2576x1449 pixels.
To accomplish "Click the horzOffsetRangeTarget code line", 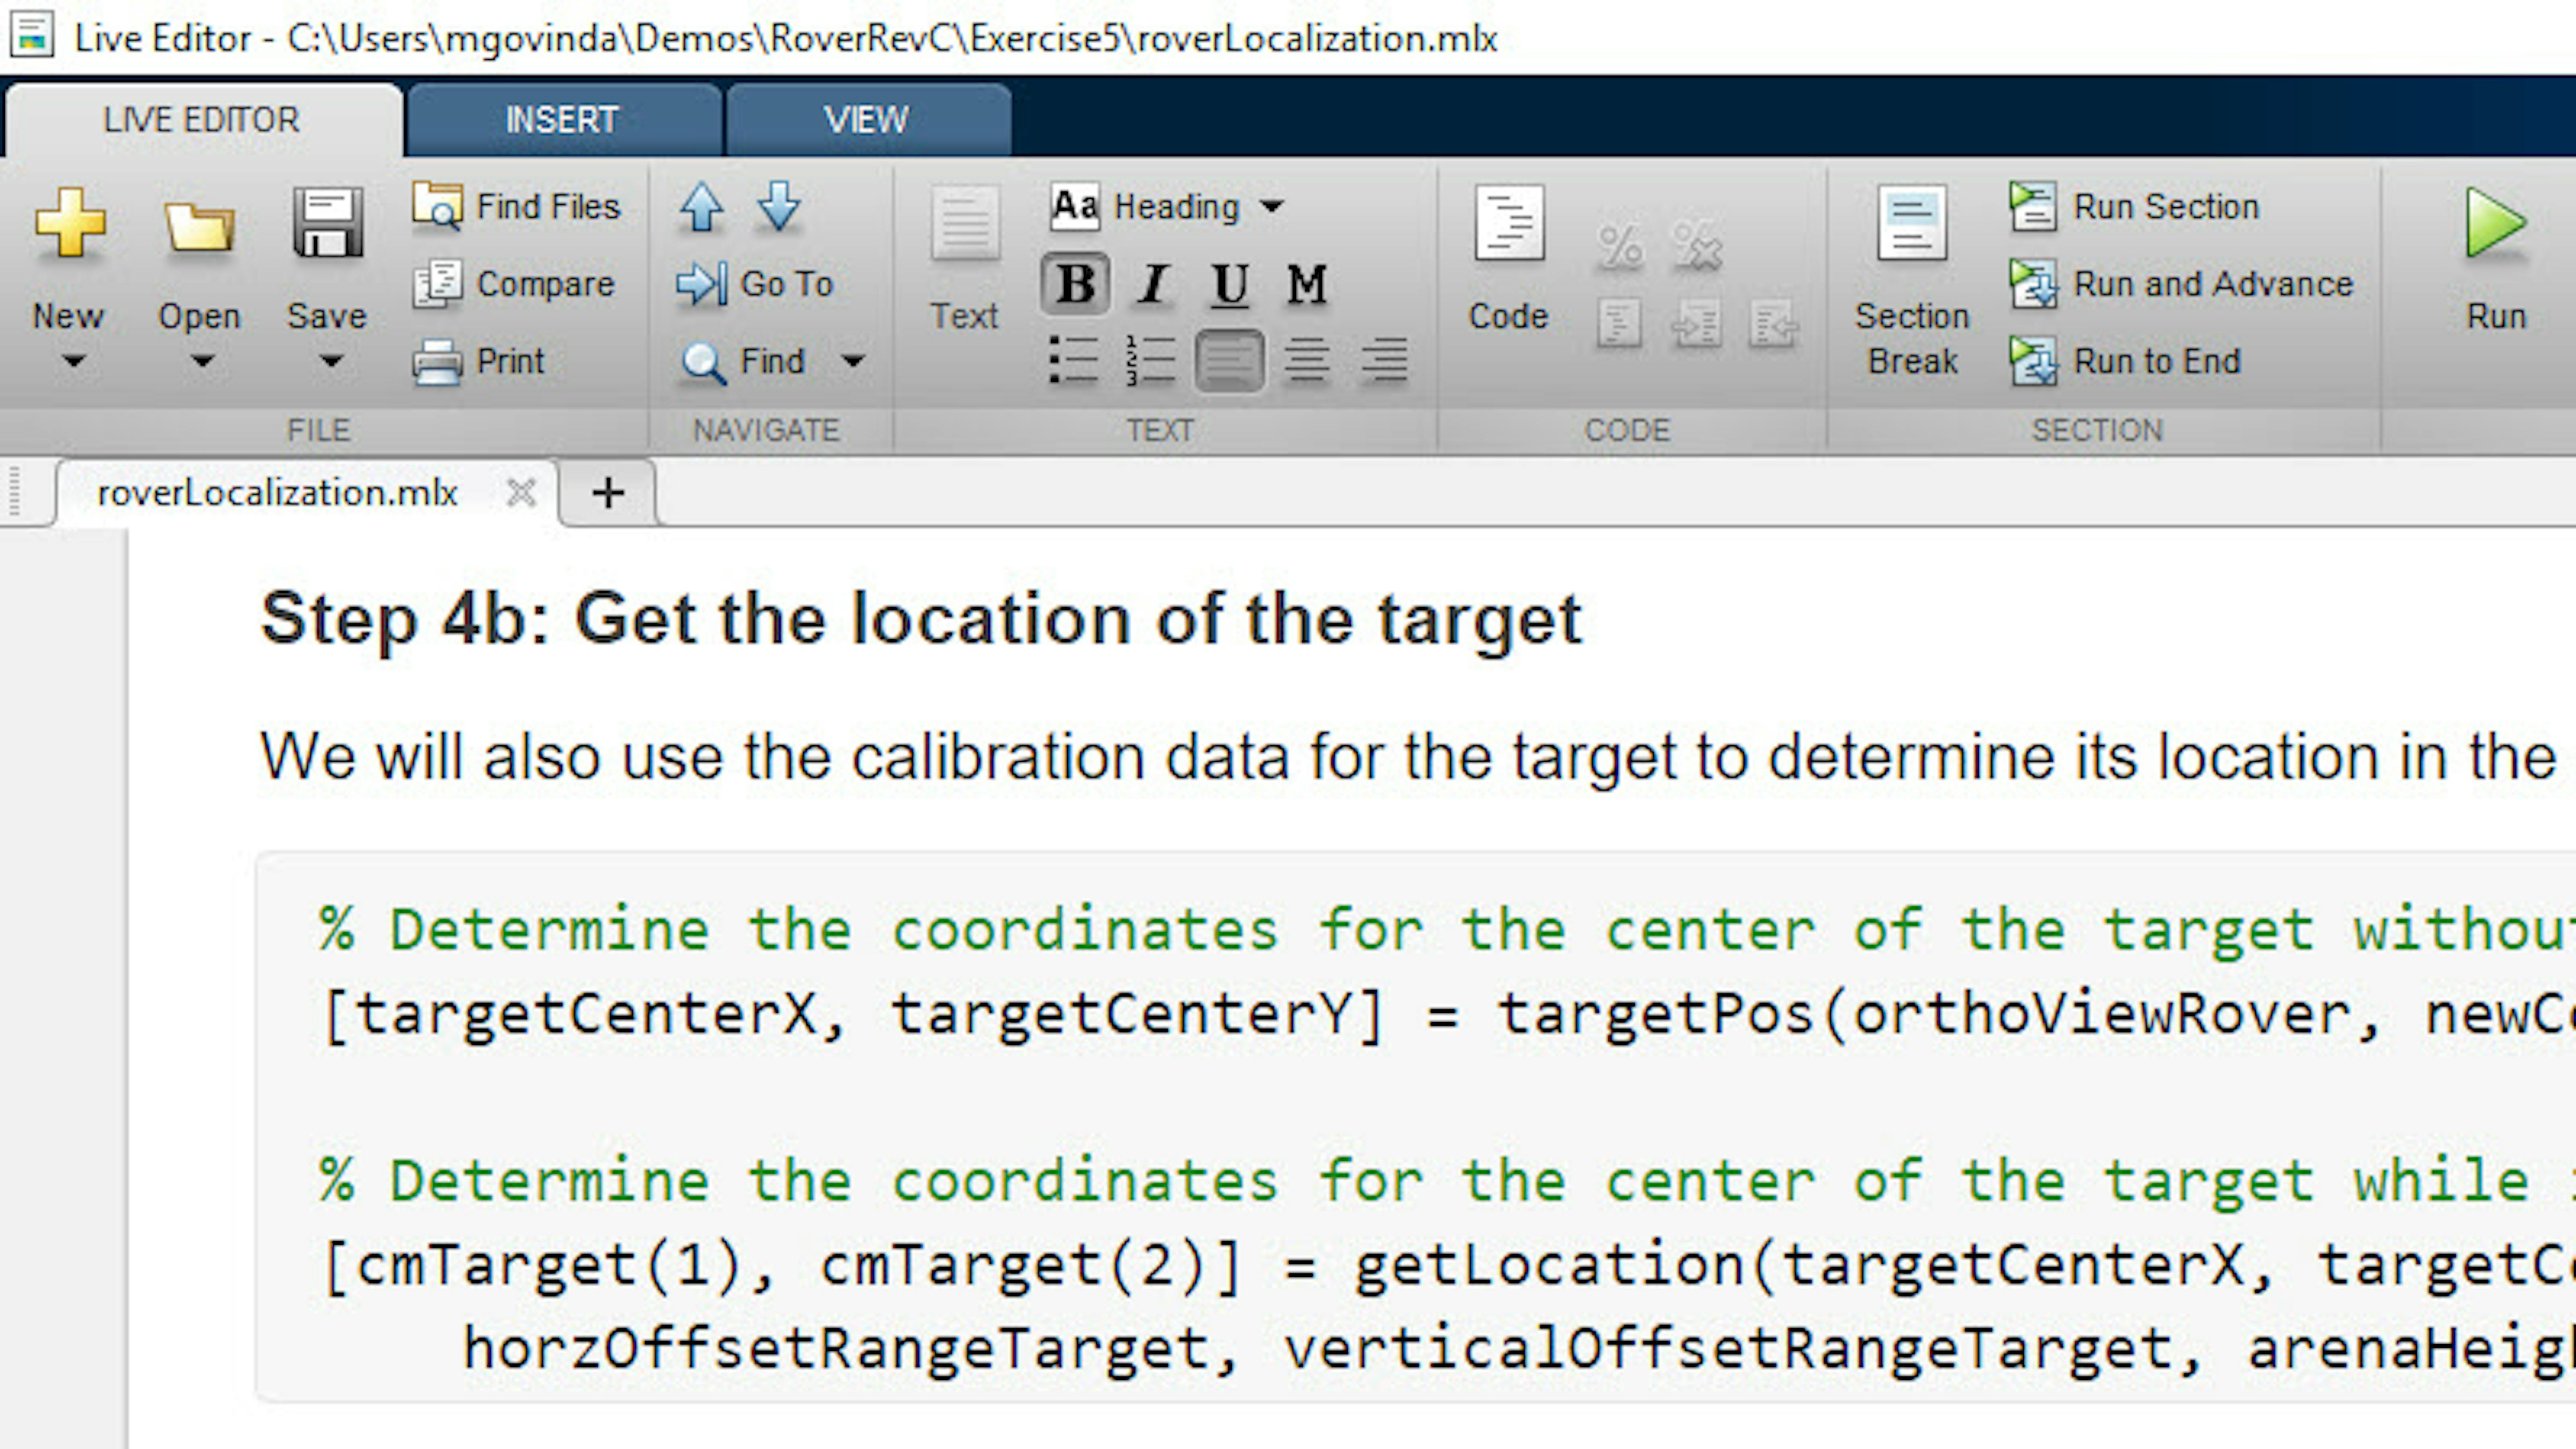I will (1518, 1350).
